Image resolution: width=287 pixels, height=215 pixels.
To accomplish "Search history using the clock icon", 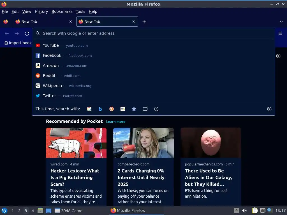I will (156, 109).
